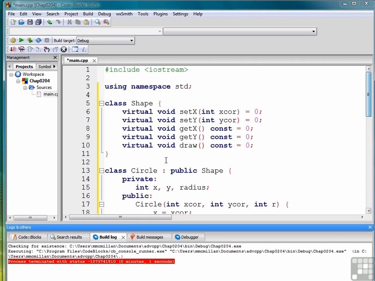This screenshot has height=281, width=375.
Task: Close the main.cpp editor tab
Action: [94, 61]
